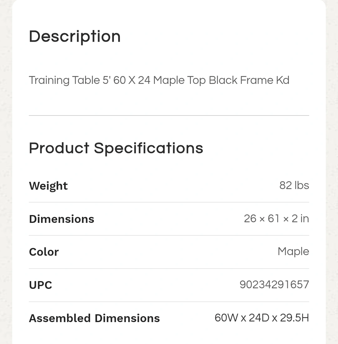
Task: Select the 82 lbs weight value
Action: 294,185
